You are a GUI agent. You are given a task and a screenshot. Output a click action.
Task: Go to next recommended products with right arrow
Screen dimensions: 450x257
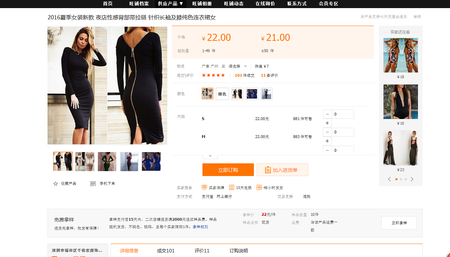point(412,179)
